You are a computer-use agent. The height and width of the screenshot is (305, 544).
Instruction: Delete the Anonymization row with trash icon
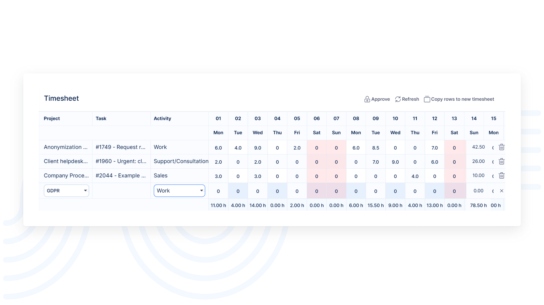501,147
